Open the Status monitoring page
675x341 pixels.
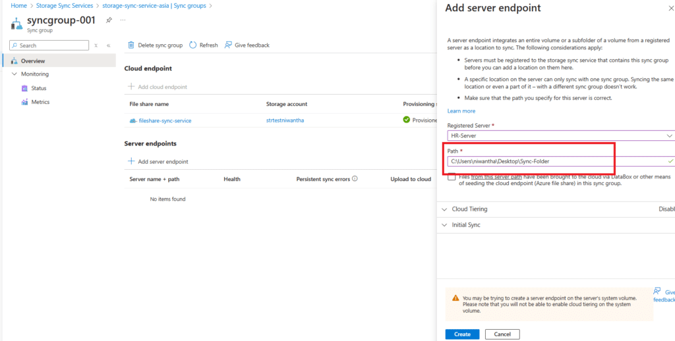[x=38, y=88]
